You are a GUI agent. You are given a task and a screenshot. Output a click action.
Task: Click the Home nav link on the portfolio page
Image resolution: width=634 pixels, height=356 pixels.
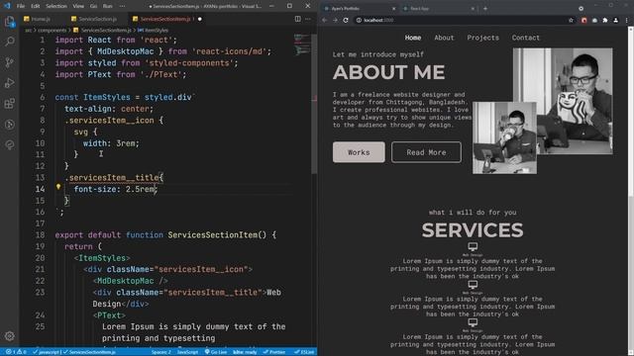pyautogui.click(x=413, y=38)
